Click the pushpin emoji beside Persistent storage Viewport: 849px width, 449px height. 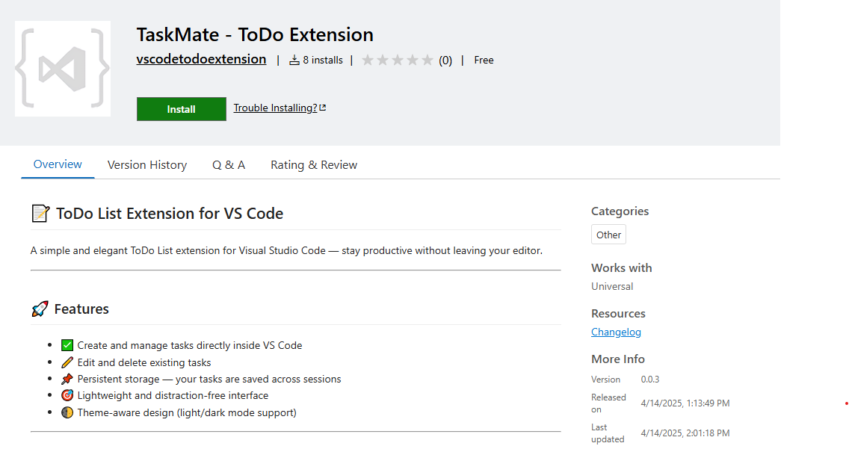(67, 379)
